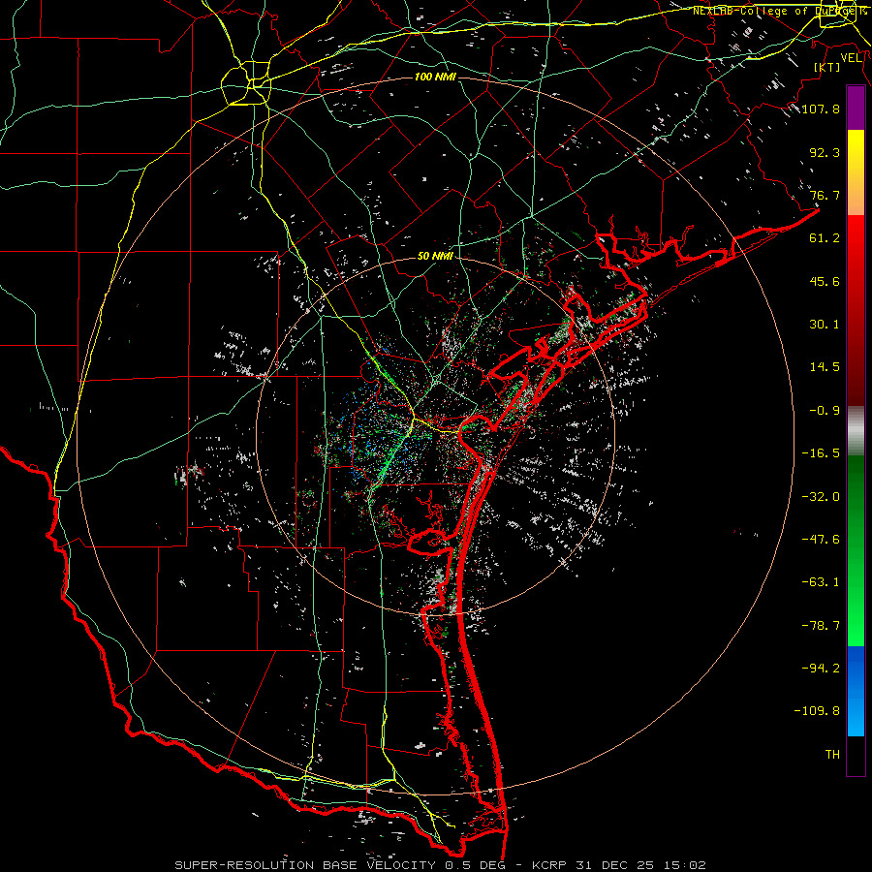Viewport: 872px width, 872px height.
Task: Select the -47.6 value on velocity scale
Action: coord(821,540)
